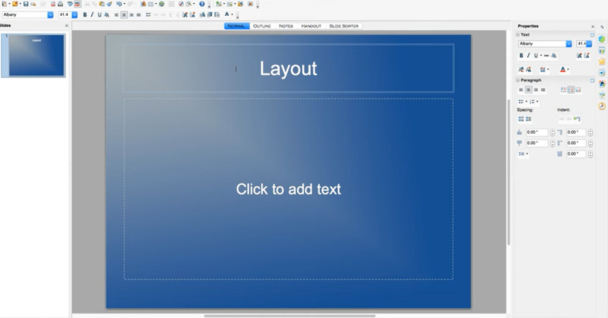The image size is (608, 318).
Task: Switch to the Slide Sorter tab
Action: tap(344, 26)
